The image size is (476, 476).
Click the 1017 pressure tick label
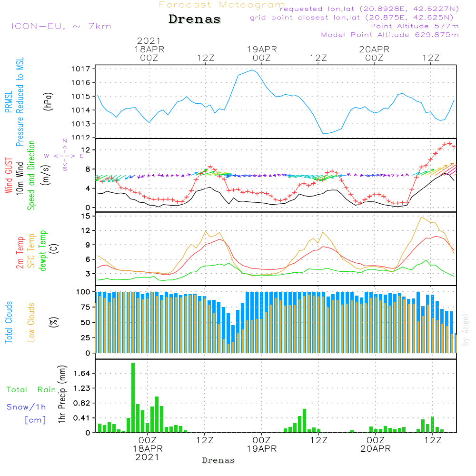pyautogui.click(x=81, y=69)
